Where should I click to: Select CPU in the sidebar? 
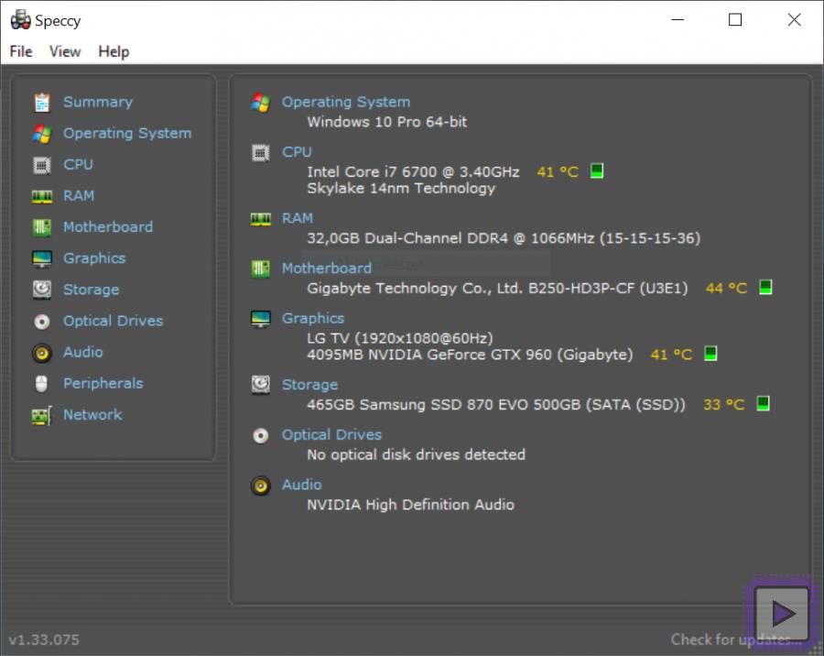(79, 165)
